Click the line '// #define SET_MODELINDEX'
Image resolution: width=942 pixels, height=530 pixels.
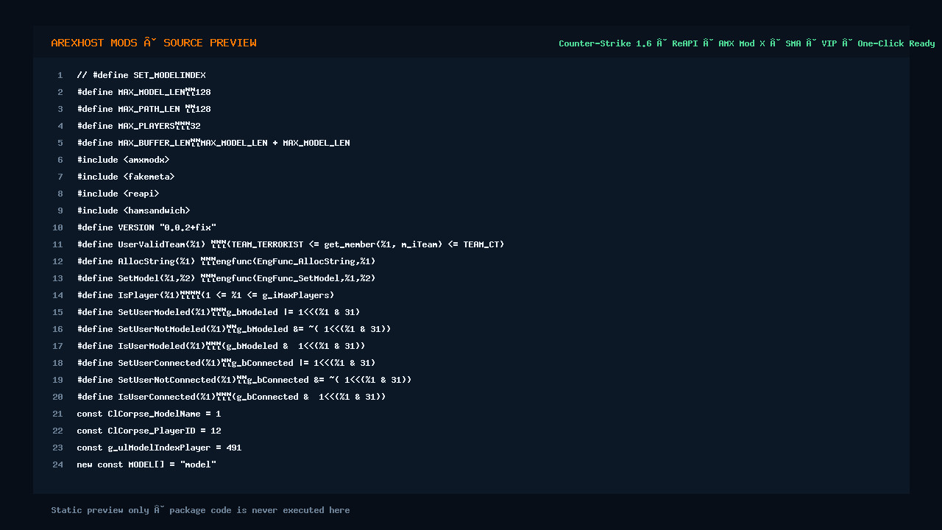click(141, 75)
